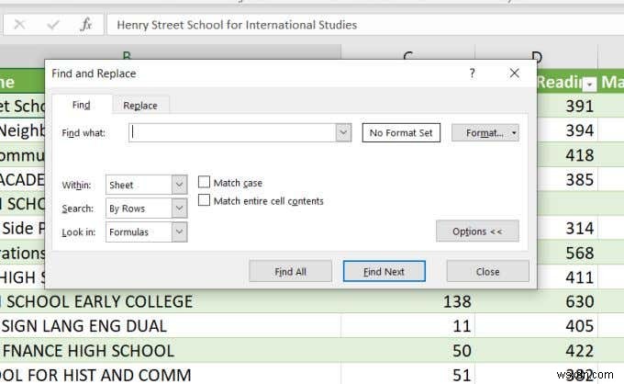This screenshot has width=624, height=384.
Task: Select cell with value 50
Action: click(x=408, y=351)
